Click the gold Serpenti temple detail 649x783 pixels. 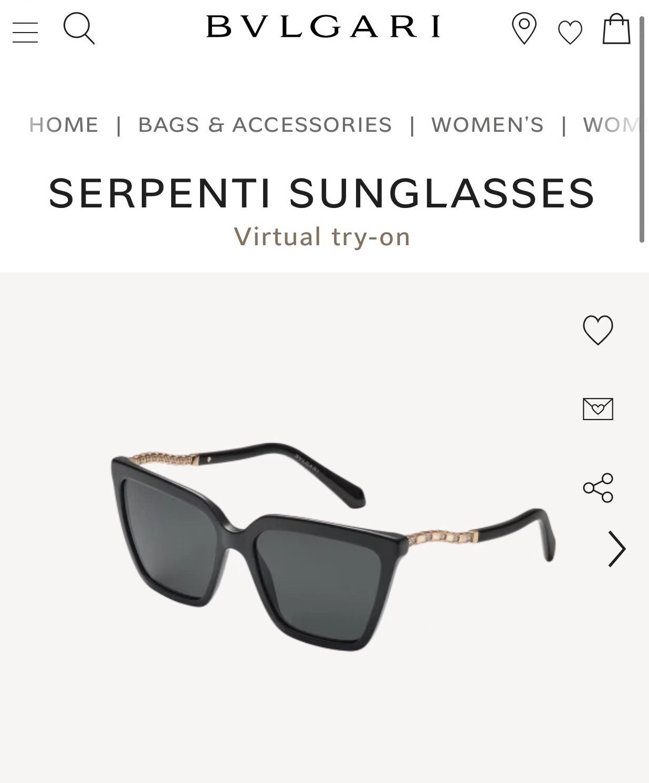coord(444,537)
